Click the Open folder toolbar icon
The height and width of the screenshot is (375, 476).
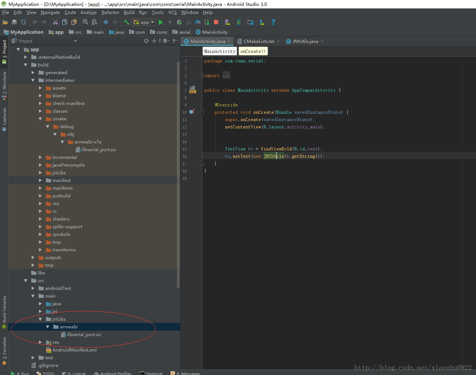pos(5,22)
